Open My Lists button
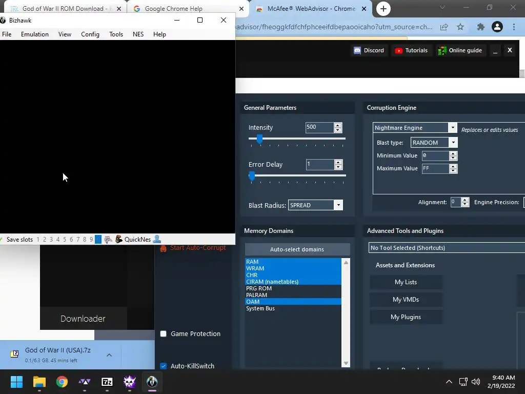 (406, 282)
